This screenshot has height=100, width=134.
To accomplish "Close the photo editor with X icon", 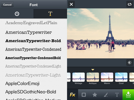I will (71, 4).
